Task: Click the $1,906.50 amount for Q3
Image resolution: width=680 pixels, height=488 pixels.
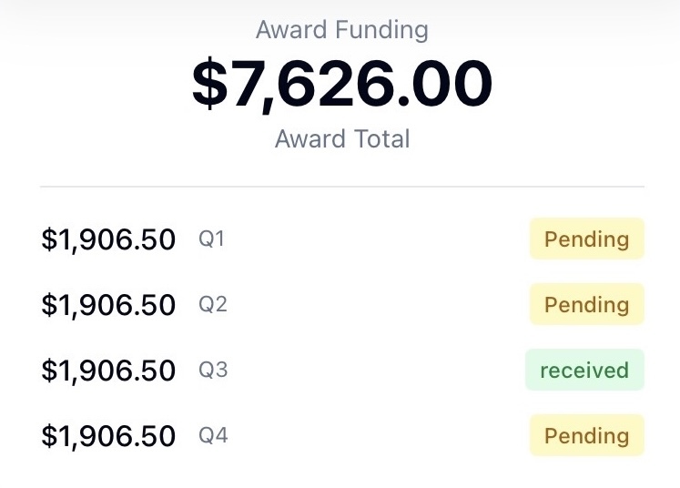Action: [108, 371]
